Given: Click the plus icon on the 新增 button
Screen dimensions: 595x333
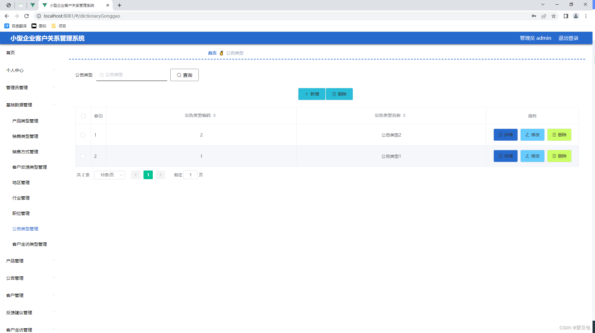Looking at the screenshot, I should pyautogui.click(x=306, y=94).
